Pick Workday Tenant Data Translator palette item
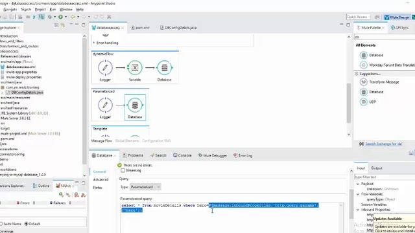This screenshot has height=233, width=415. [x=387, y=65]
